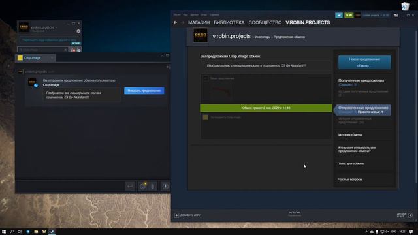
Task: Click the chat message input field
Action: click(71, 186)
